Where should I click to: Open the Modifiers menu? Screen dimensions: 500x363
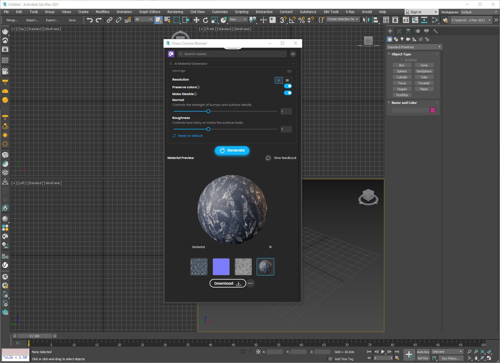point(102,12)
